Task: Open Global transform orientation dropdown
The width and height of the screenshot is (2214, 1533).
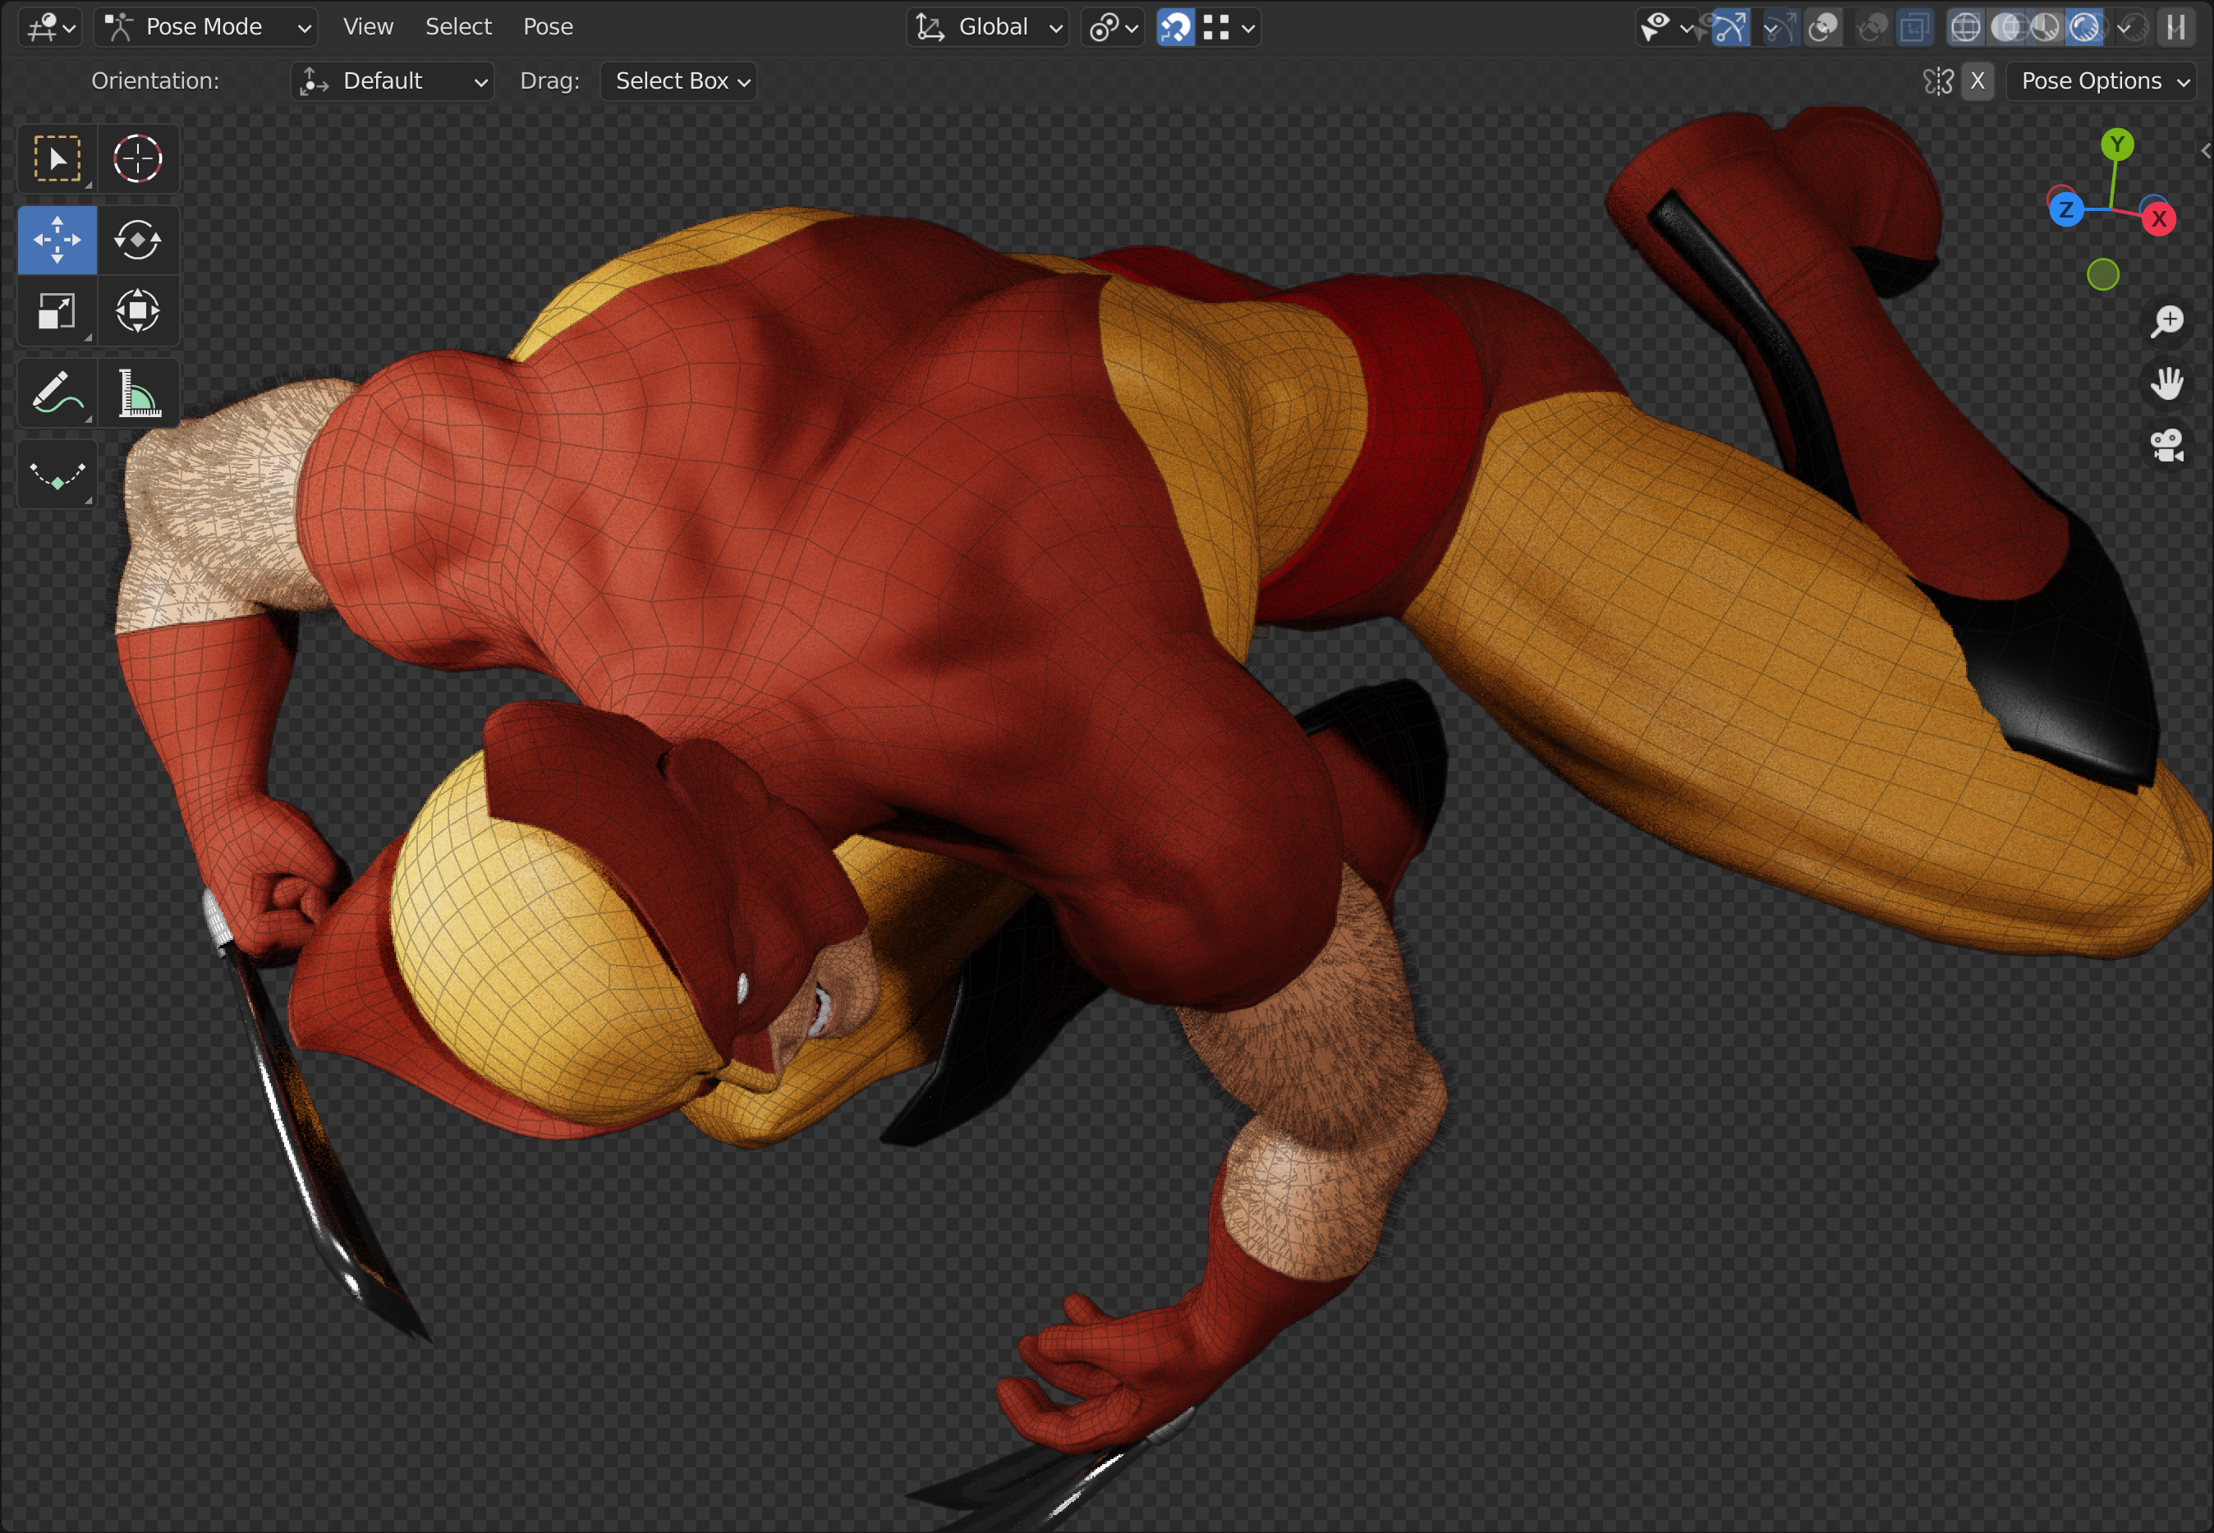Action: click(x=989, y=27)
